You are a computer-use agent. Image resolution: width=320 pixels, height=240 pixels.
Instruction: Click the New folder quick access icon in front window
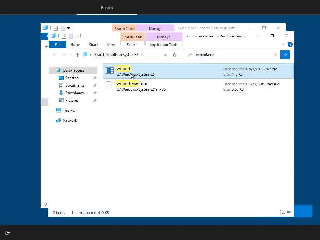click(71, 36)
